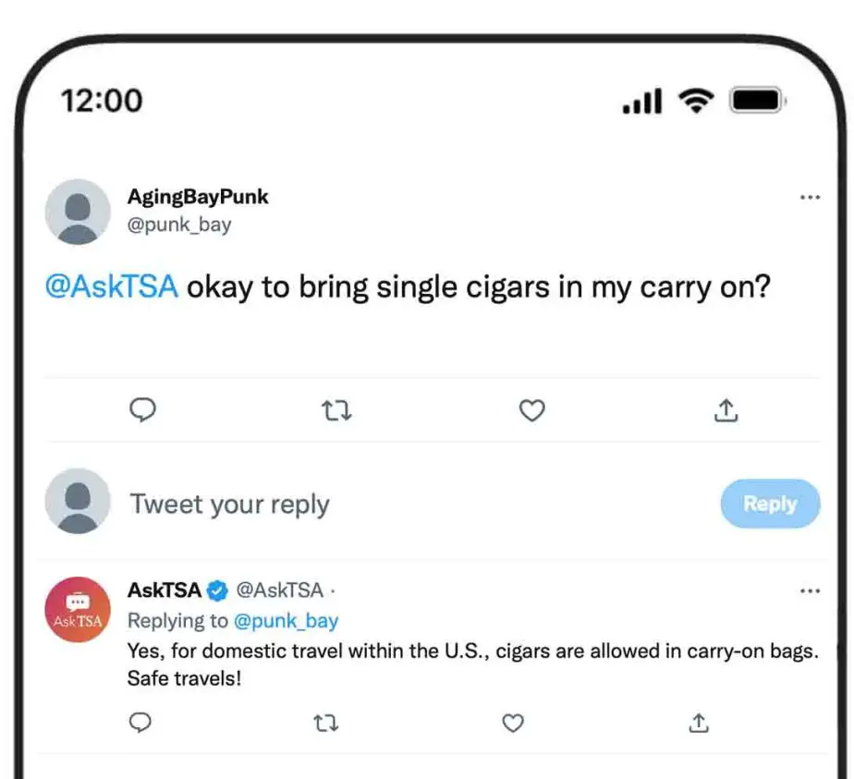
Task: Retweet AgingBayPunk's cigar question tweet
Action: click(x=336, y=410)
